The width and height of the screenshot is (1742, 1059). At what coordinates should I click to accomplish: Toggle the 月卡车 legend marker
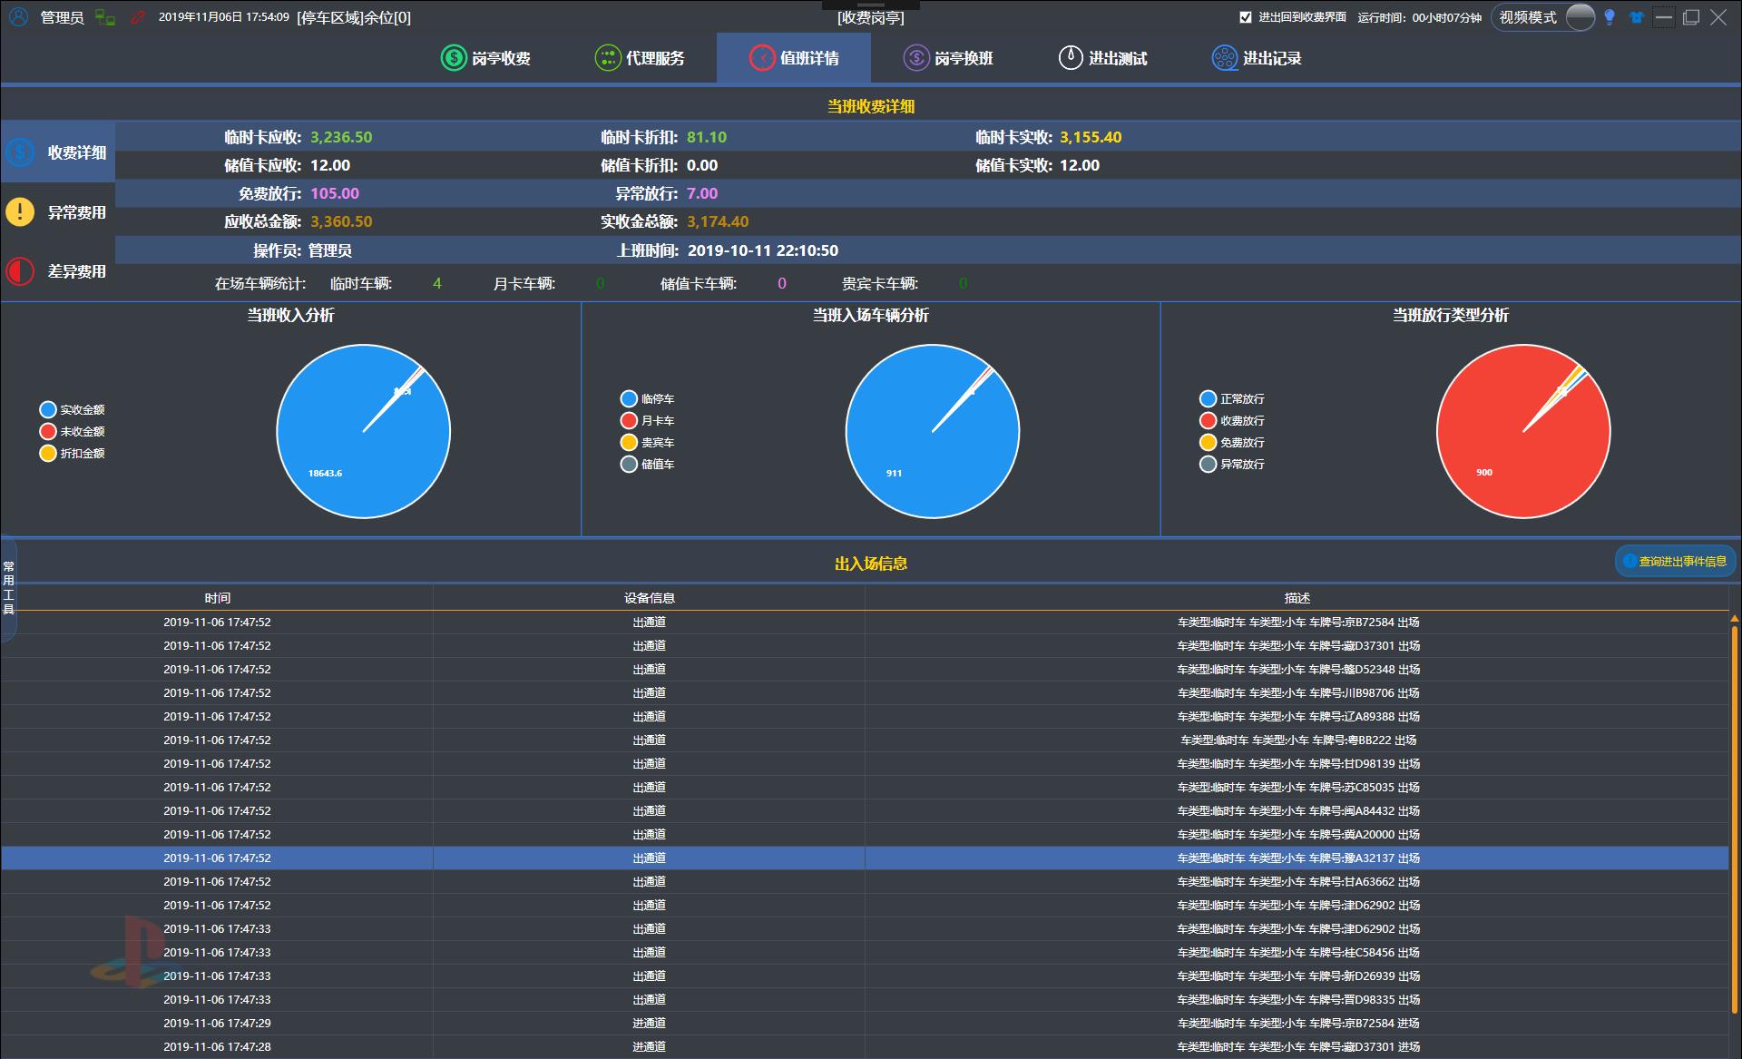[x=629, y=421]
